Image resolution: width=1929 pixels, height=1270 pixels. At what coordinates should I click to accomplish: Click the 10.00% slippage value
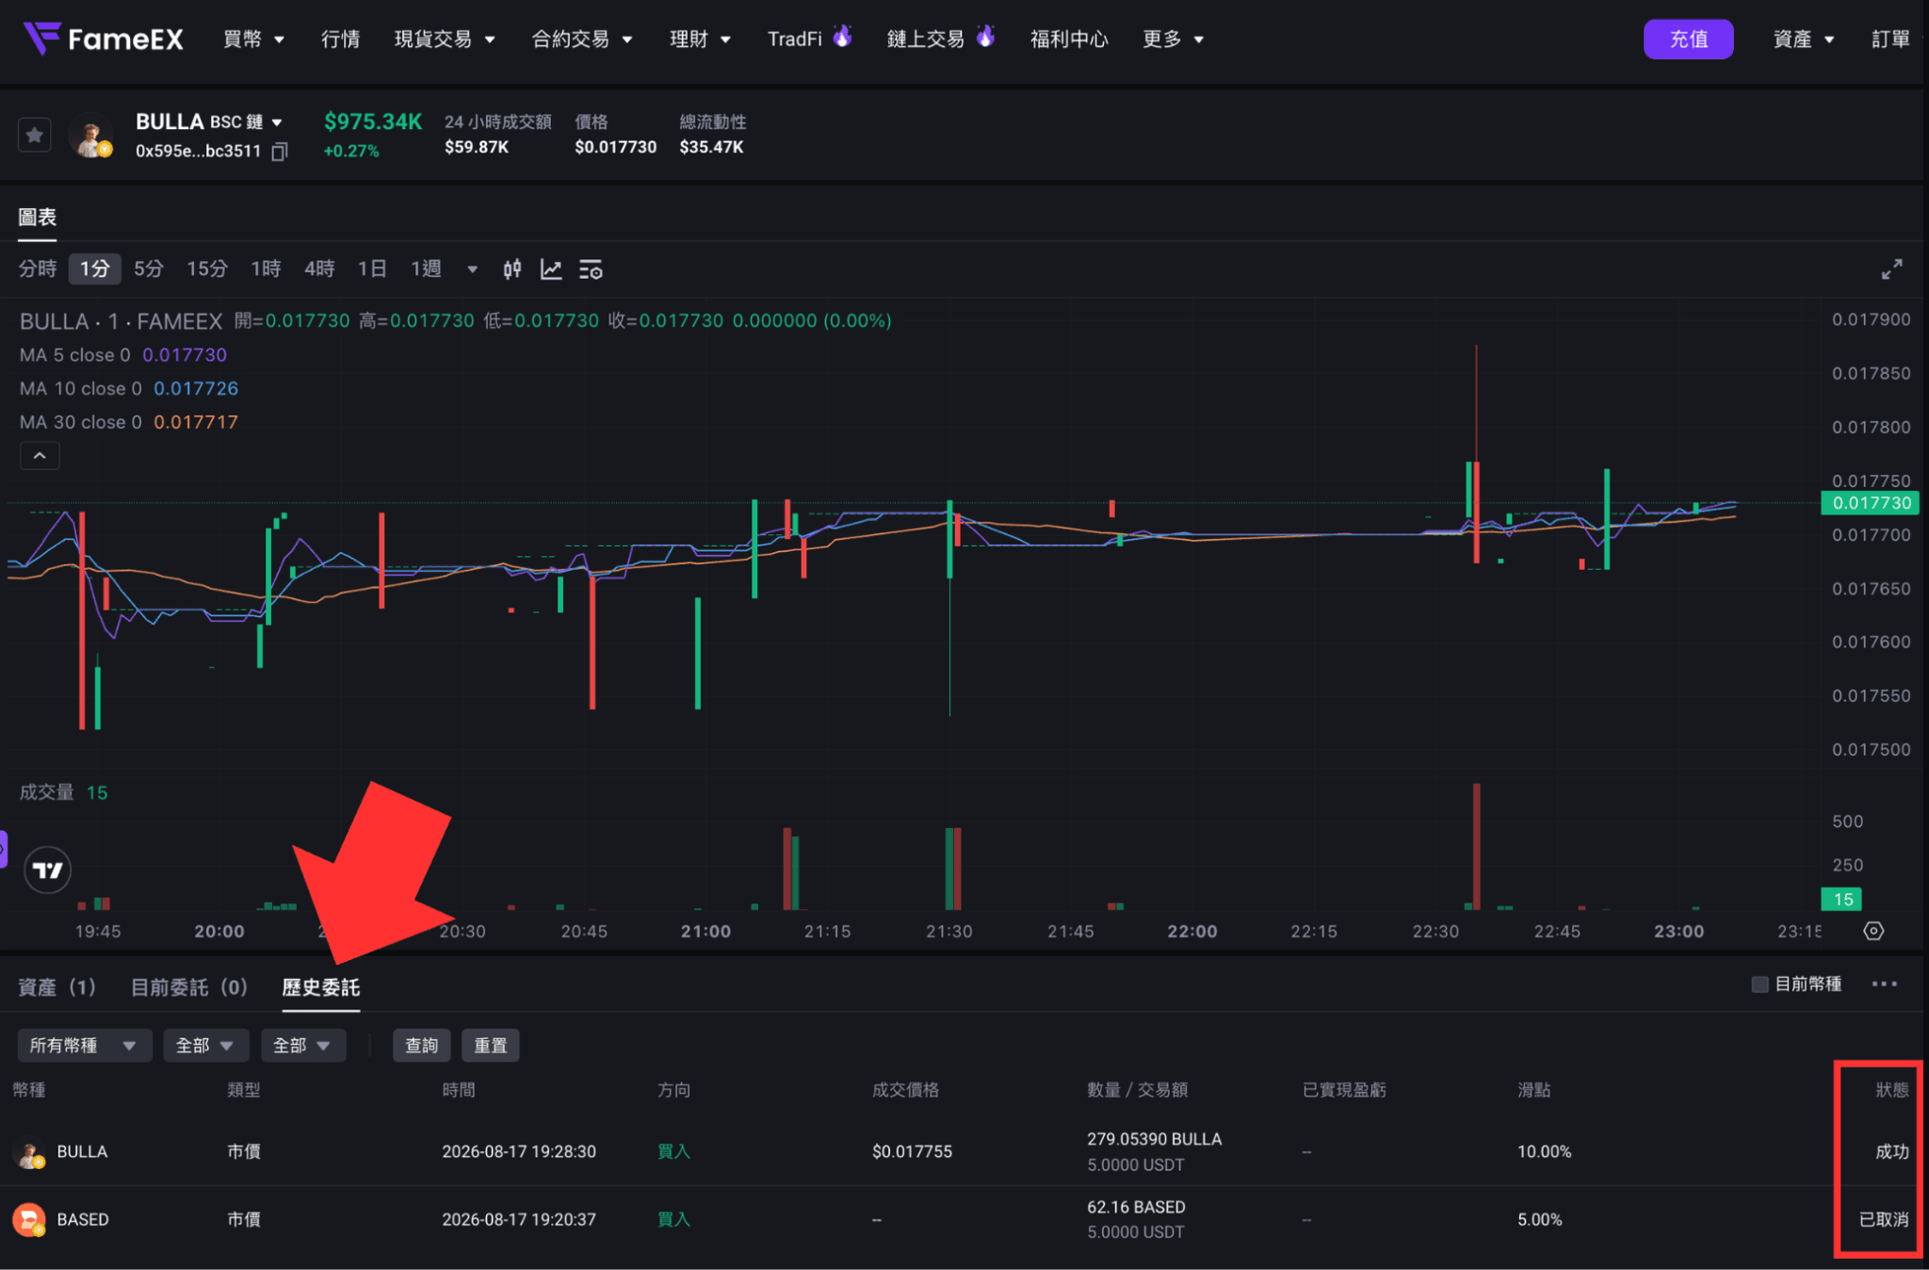pyautogui.click(x=1544, y=1152)
